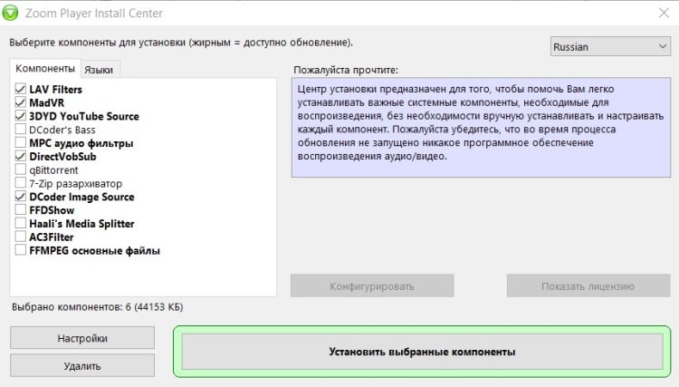Uncheck the 3DYD YouTube Source checkbox
The width and height of the screenshot is (679, 387).
(x=20, y=116)
